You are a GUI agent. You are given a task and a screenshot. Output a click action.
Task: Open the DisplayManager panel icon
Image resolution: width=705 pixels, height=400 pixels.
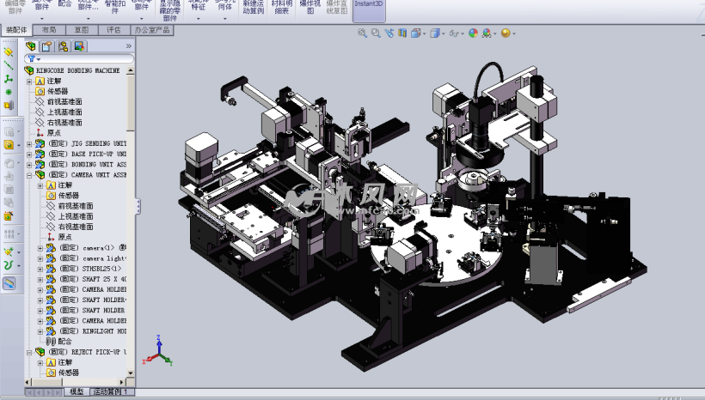coord(78,46)
